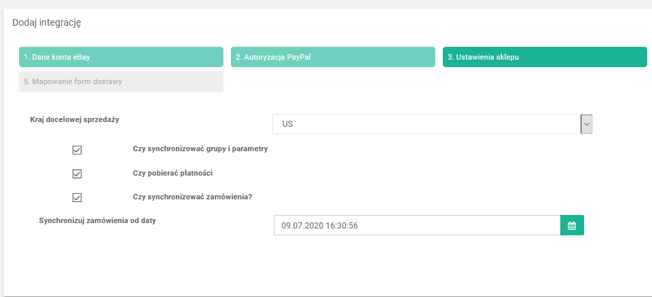Click the country select dropdown arrow

tap(587, 124)
